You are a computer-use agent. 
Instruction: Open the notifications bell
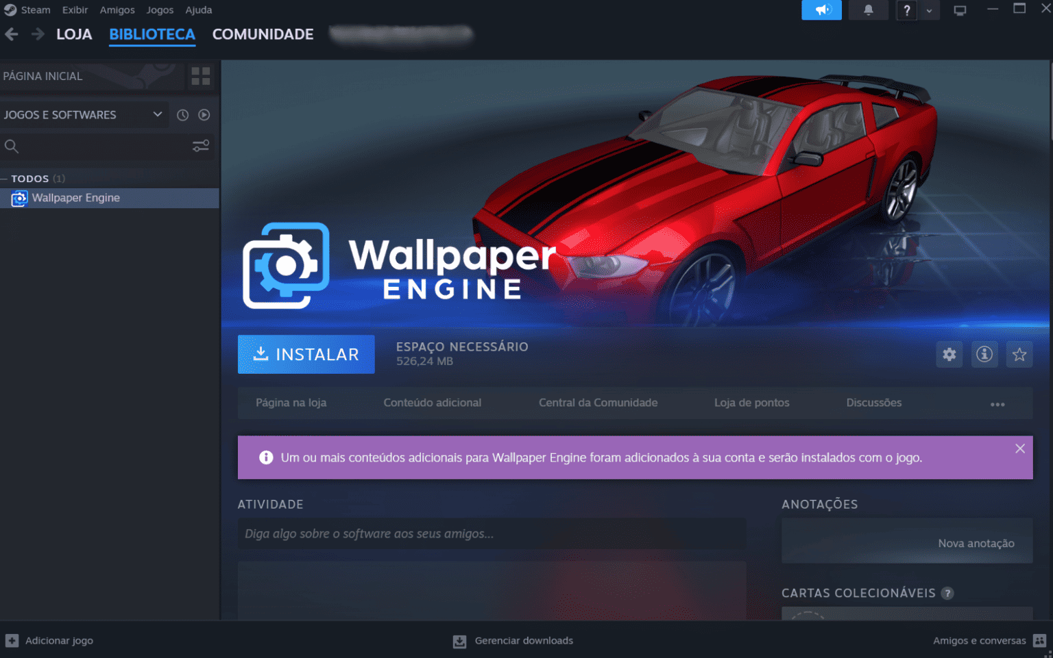click(x=869, y=10)
